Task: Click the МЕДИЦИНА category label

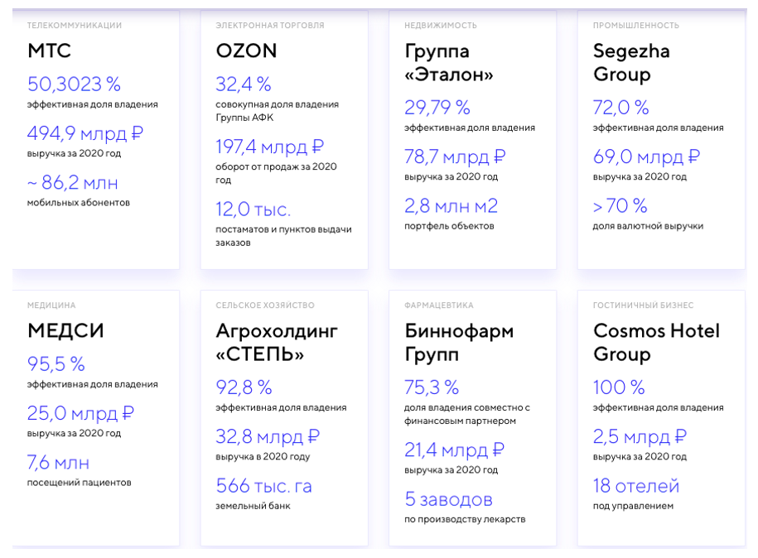Action: coord(51,305)
